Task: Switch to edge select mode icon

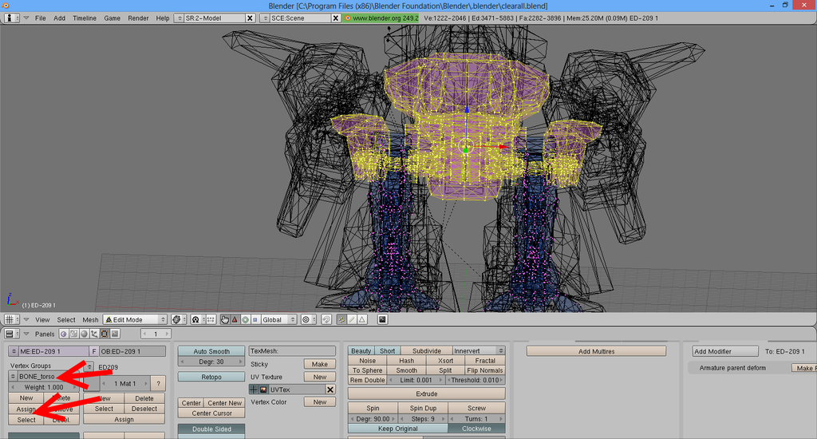Action: tap(352, 319)
